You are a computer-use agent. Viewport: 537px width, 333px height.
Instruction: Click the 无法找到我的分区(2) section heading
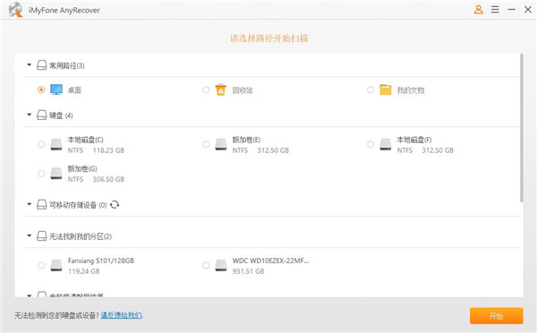(x=81, y=236)
